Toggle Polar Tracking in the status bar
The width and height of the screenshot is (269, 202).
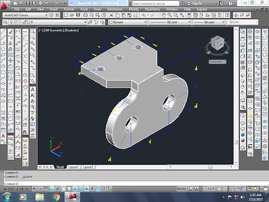tap(58, 189)
